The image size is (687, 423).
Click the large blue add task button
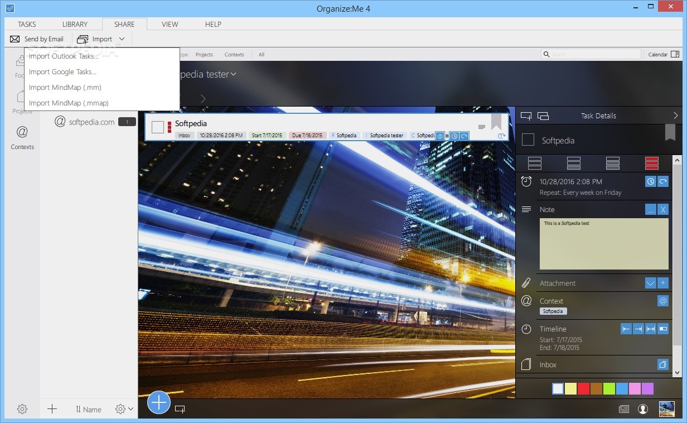tap(159, 402)
